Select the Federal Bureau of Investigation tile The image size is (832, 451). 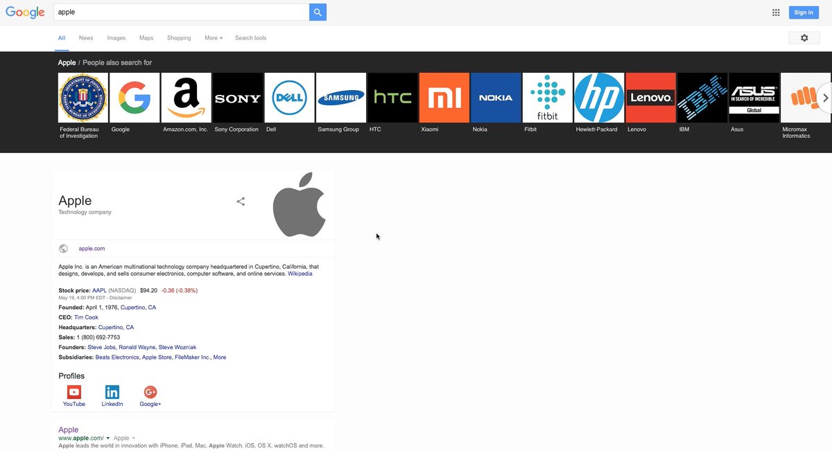click(x=83, y=98)
